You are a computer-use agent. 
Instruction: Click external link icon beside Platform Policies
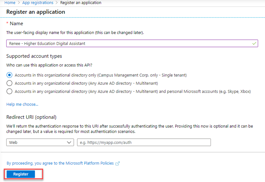[118, 163]
